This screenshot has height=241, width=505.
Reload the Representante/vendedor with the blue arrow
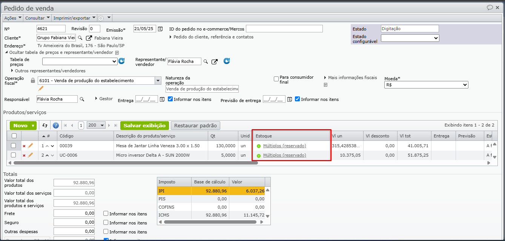[227, 61]
